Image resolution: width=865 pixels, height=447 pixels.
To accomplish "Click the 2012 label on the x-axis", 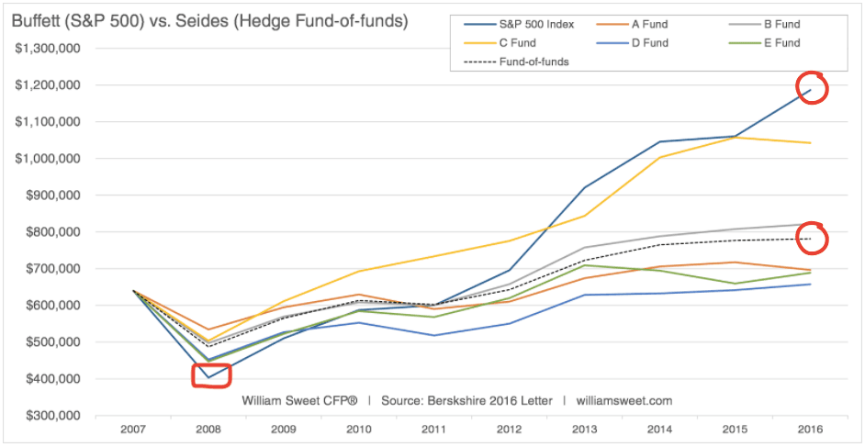I will click(x=510, y=429).
